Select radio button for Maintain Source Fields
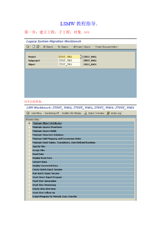Viewport: 161px width, 228px height. click(29, 131)
